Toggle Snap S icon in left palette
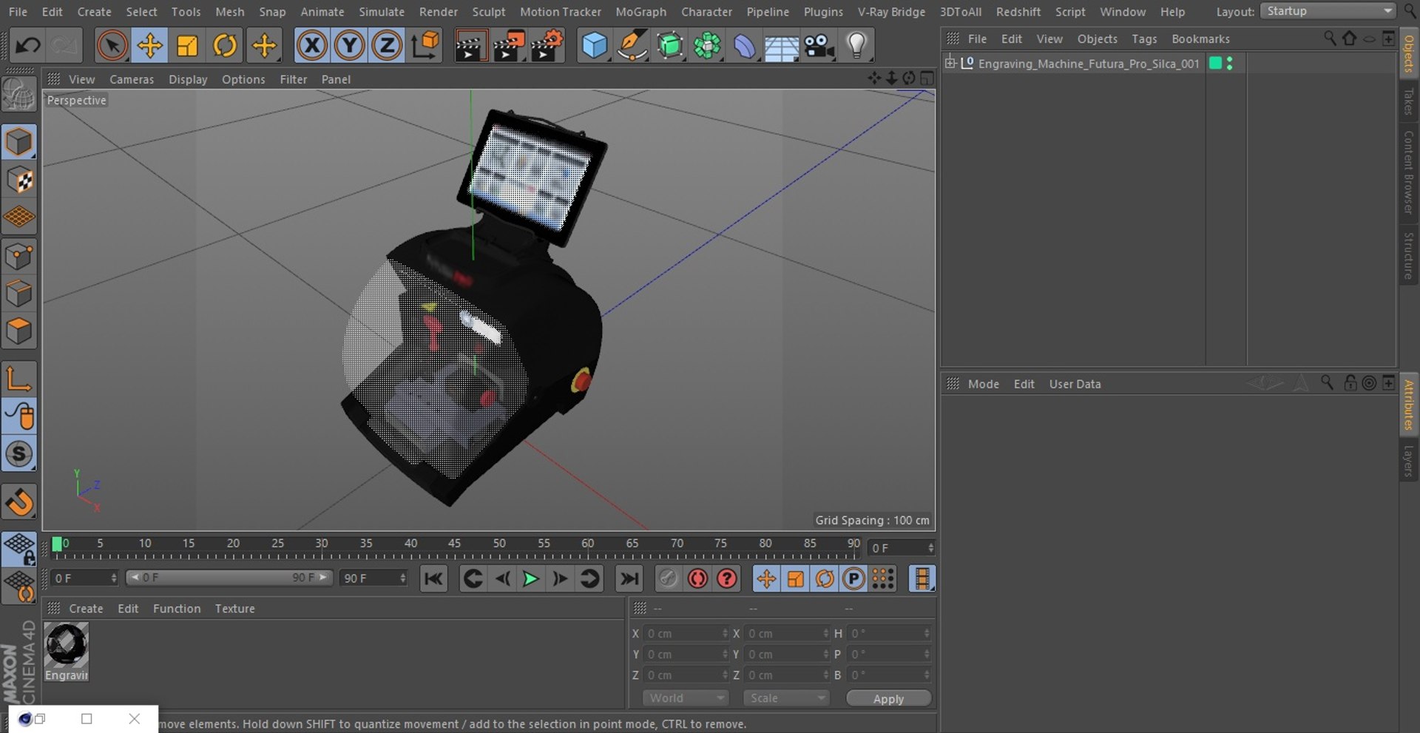Viewport: 1420px width, 733px height. click(19, 454)
